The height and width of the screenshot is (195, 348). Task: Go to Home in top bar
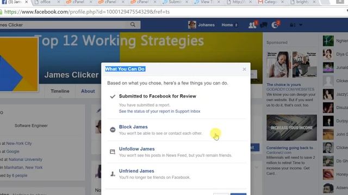pyautogui.click(x=227, y=25)
